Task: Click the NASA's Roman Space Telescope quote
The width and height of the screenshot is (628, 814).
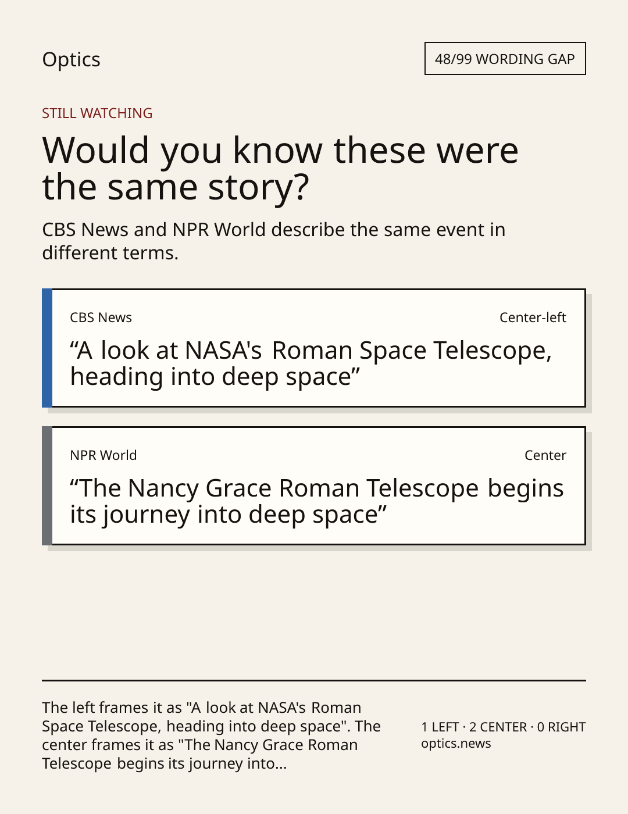Action: pos(311,363)
